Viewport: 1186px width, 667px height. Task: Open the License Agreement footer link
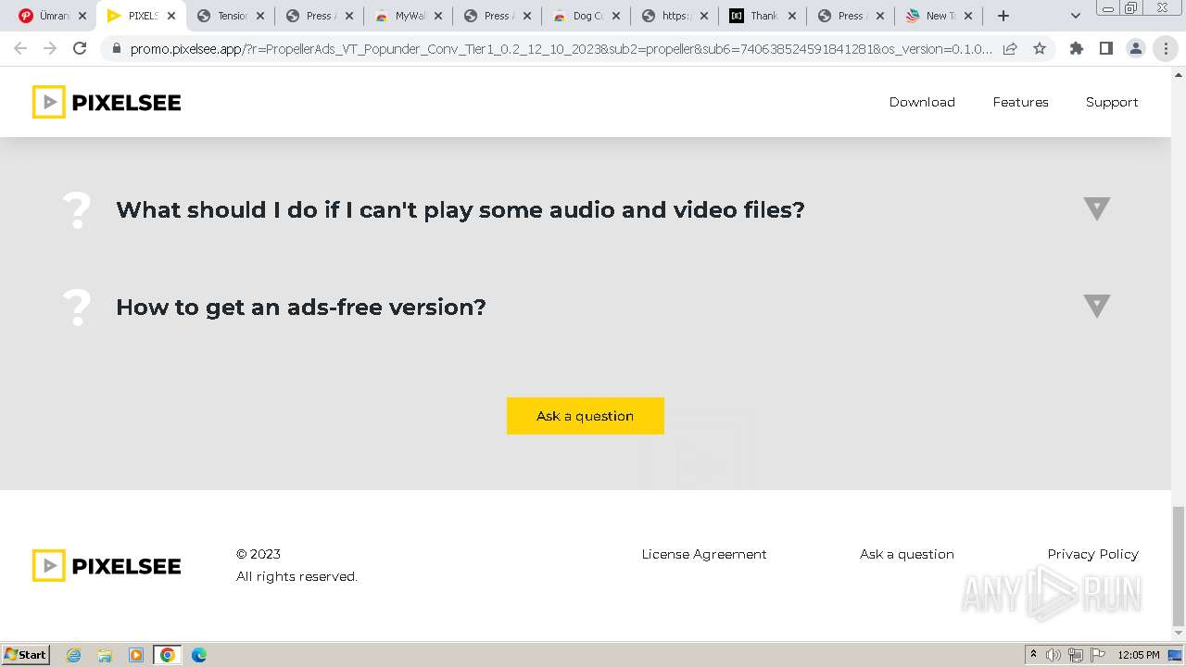click(704, 554)
